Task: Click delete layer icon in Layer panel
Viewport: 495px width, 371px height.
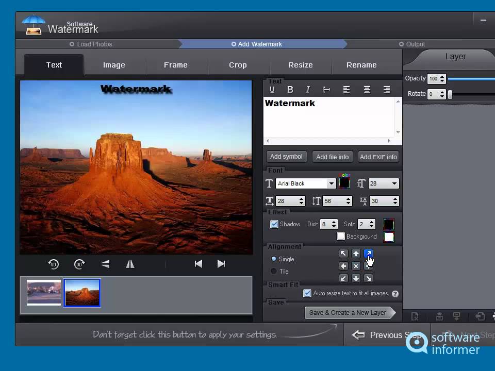Action: (415, 316)
